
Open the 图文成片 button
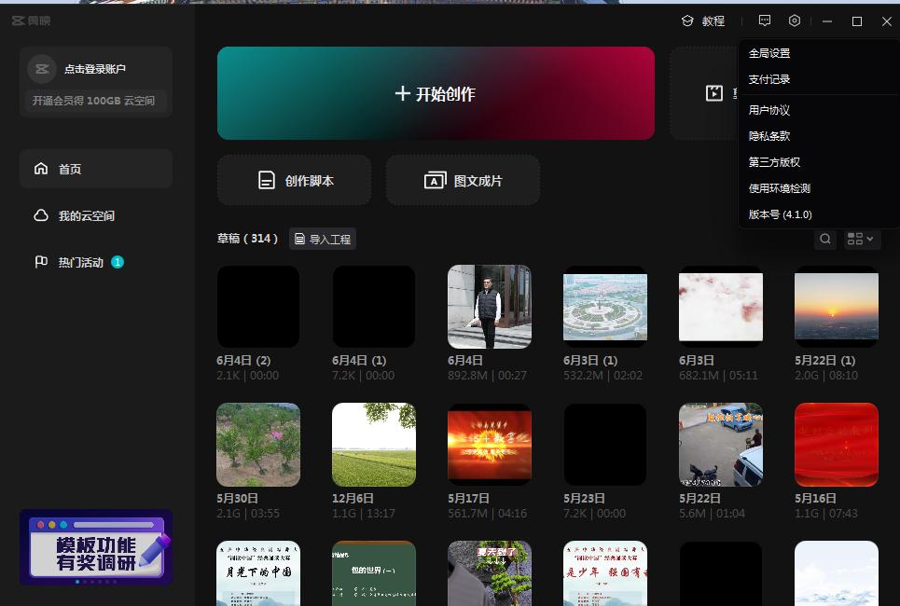[x=463, y=180]
